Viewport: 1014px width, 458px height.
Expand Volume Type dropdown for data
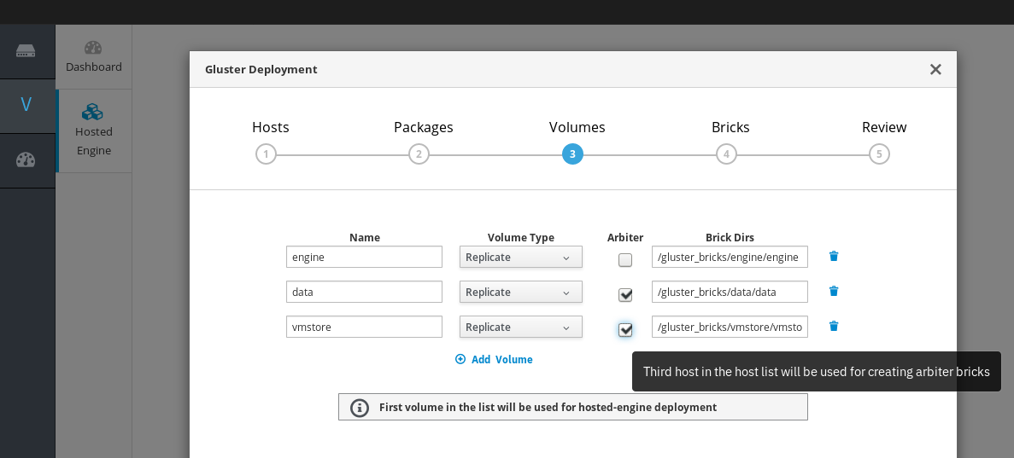[x=520, y=292]
